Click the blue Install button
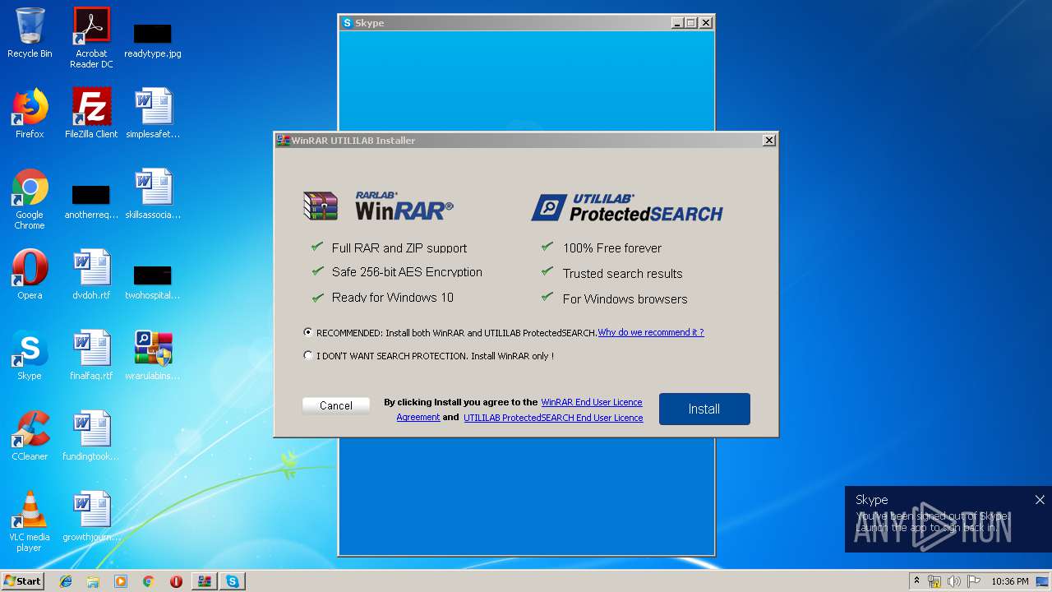The image size is (1052, 592). (704, 409)
